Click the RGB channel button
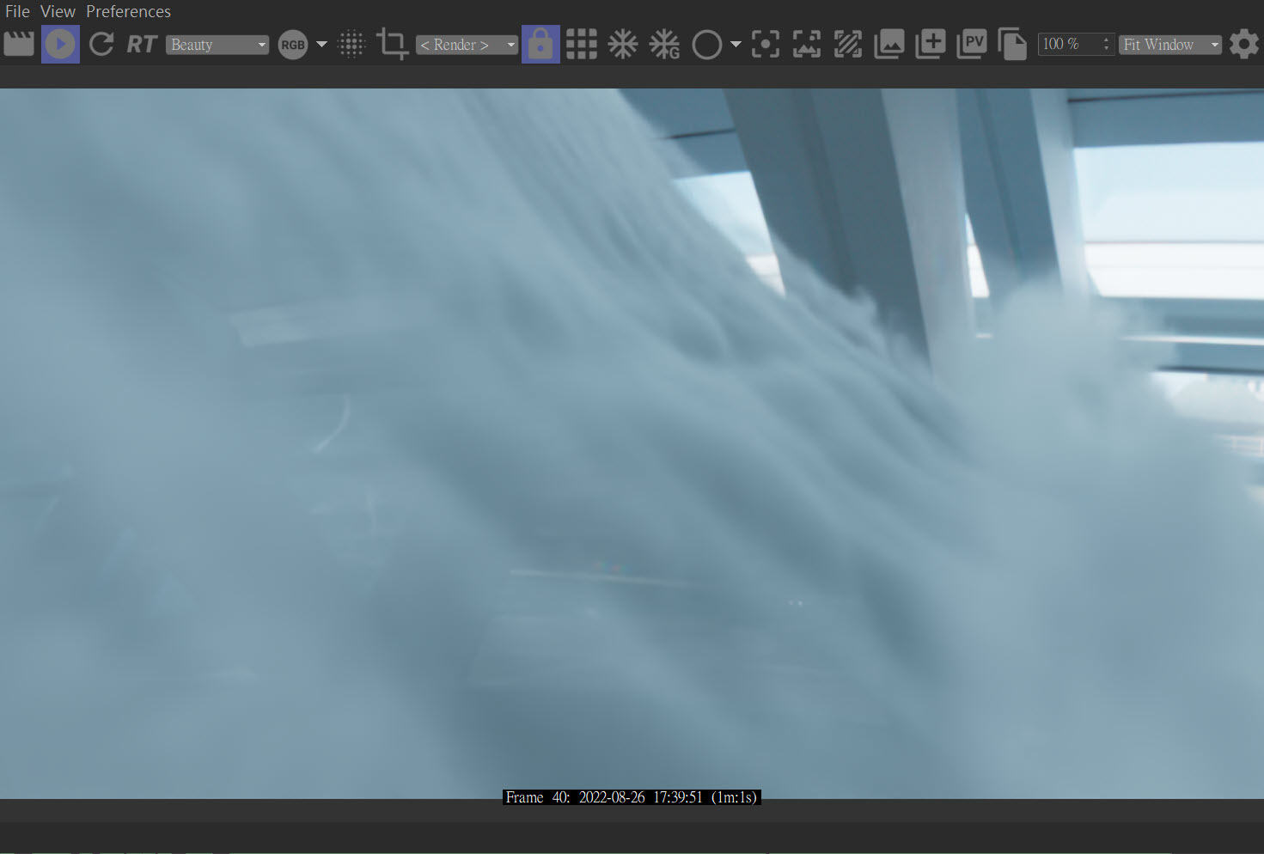This screenshot has width=1264, height=854. click(293, 45)
